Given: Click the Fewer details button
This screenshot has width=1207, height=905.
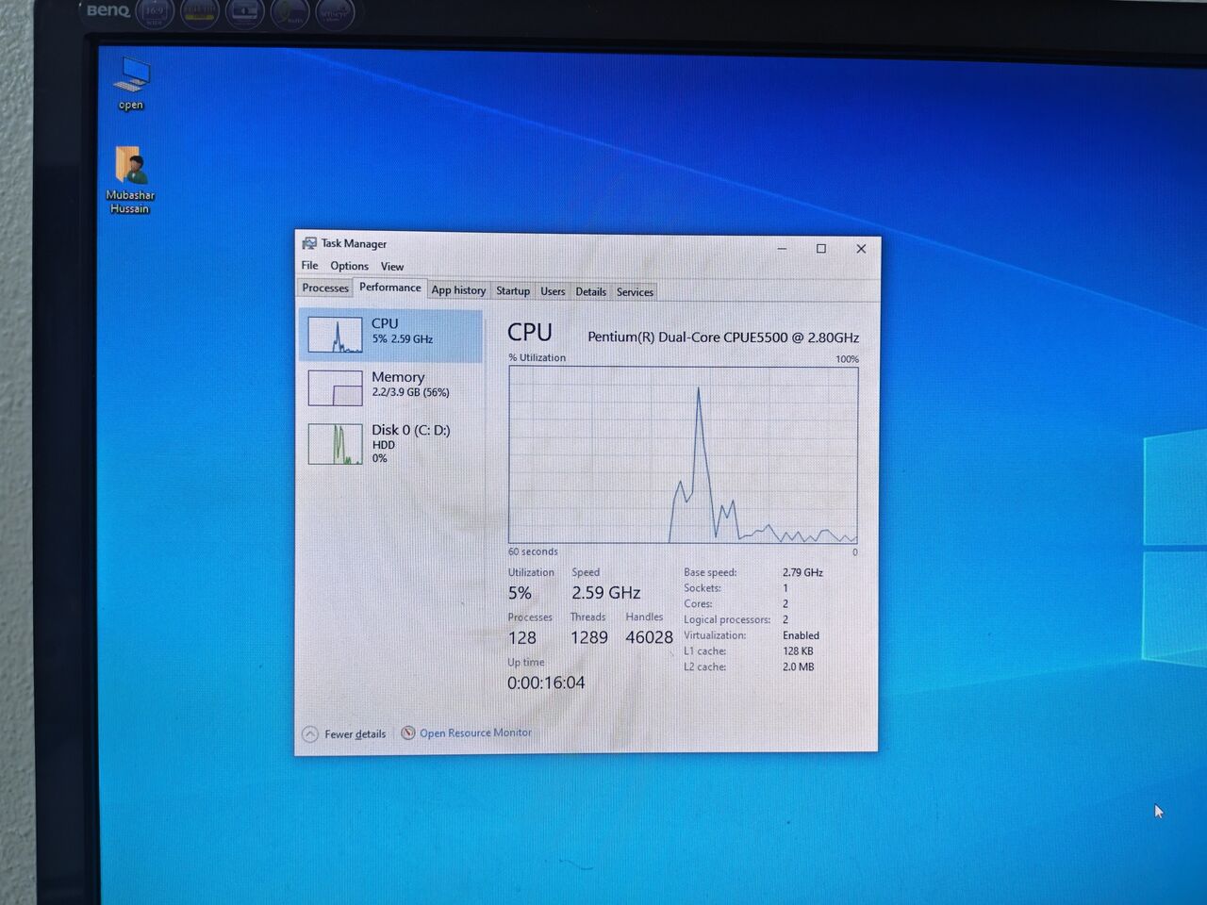Looking at the screenshot, I should (x=344, y=734).
